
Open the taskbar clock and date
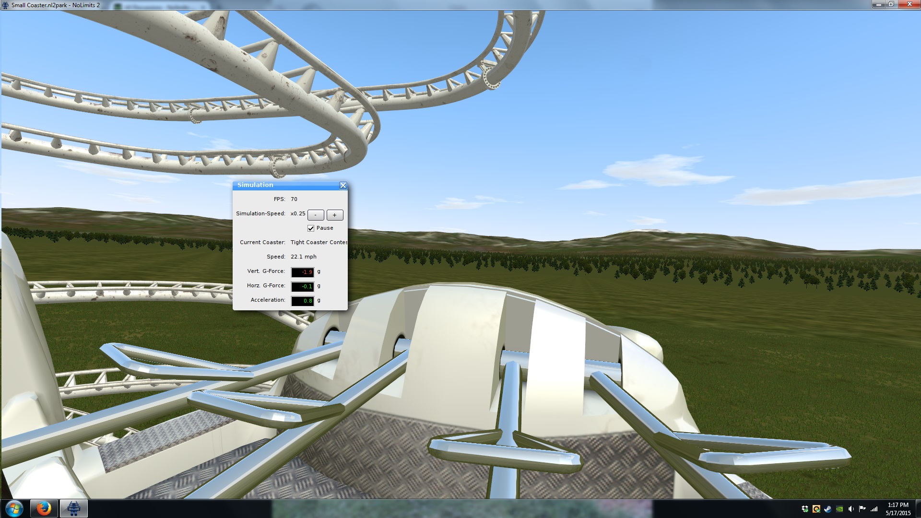(x=898, y=509)
